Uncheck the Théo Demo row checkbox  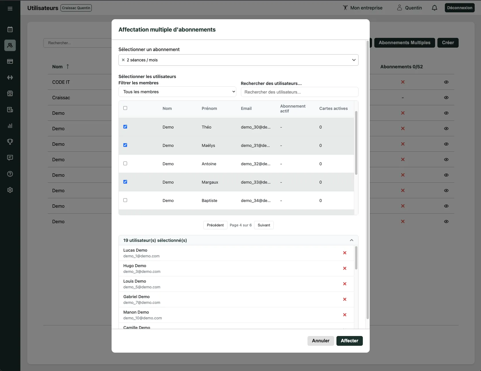coord(125,127)
